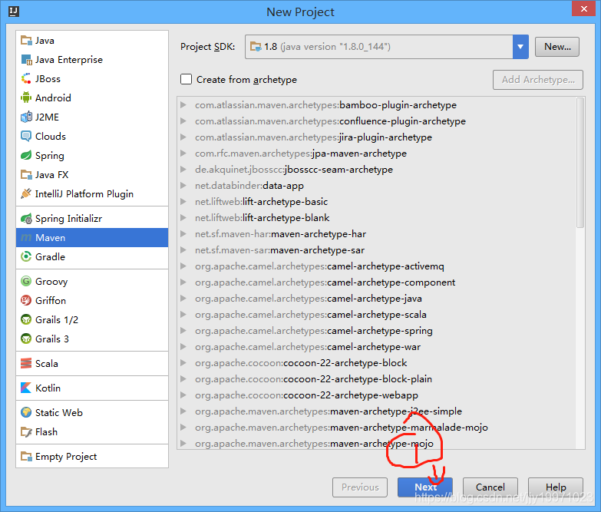Click the Next button
The height and width of the screenshot is (512, 601).
coord(425,487)
